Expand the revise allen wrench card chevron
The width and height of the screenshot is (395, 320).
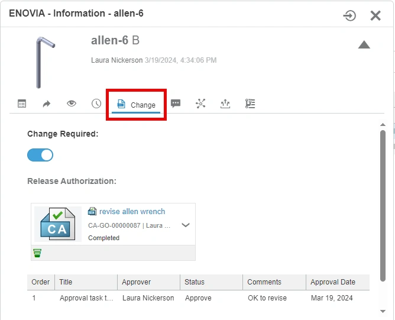click(186, 225)
